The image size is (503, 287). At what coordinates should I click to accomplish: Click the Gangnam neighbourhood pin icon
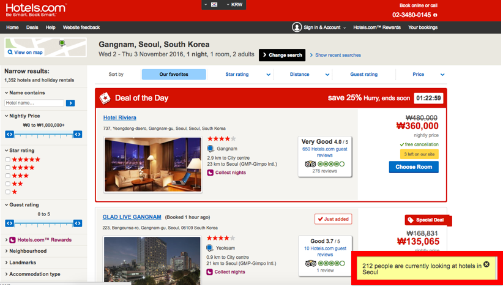click(211, 149)
